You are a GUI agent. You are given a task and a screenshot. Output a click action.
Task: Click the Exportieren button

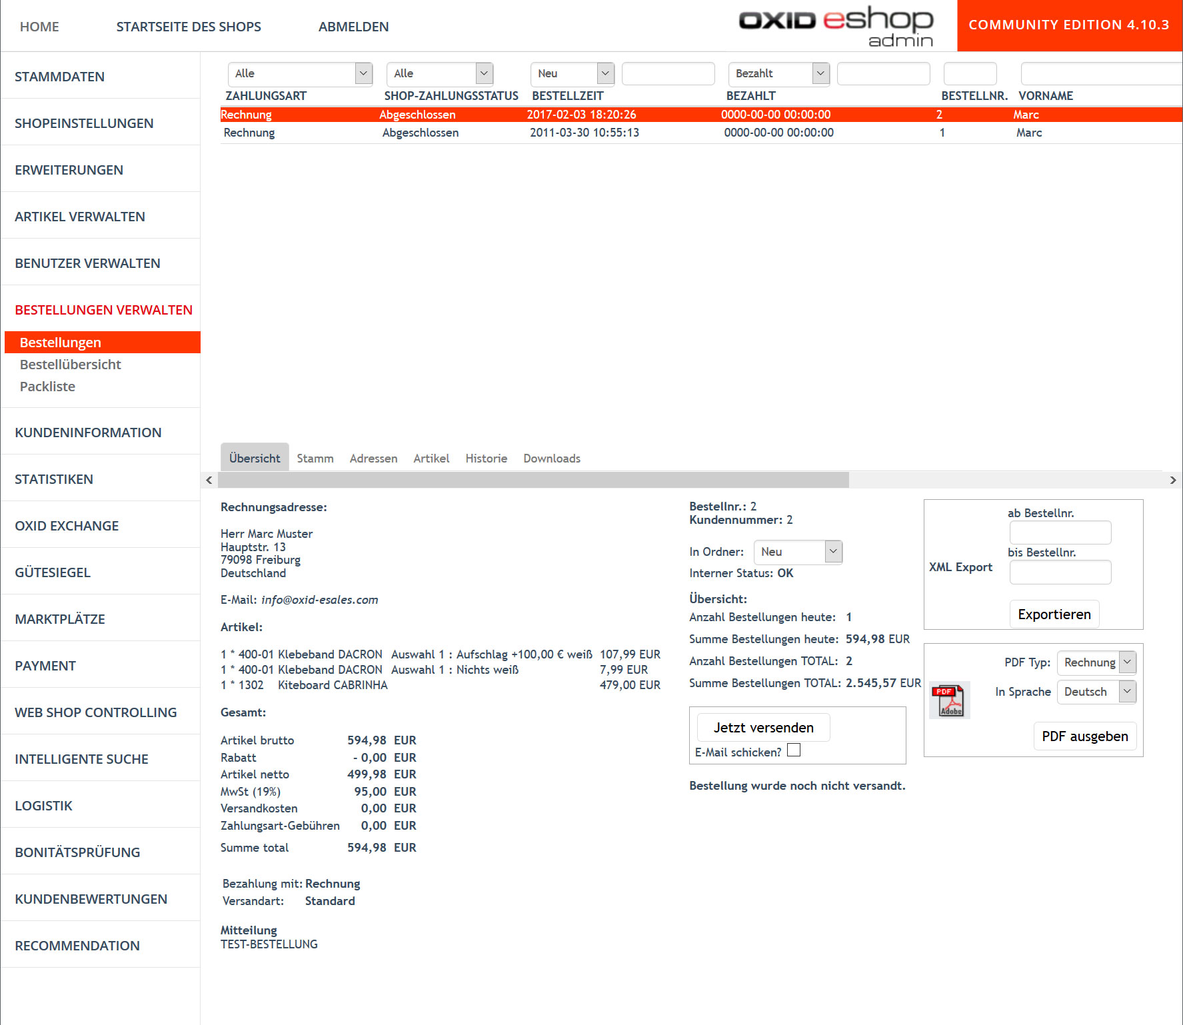point(1054,614)
